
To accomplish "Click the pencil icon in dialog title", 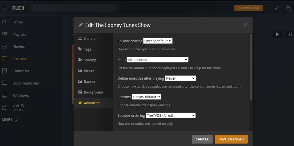I will point(80,25).
